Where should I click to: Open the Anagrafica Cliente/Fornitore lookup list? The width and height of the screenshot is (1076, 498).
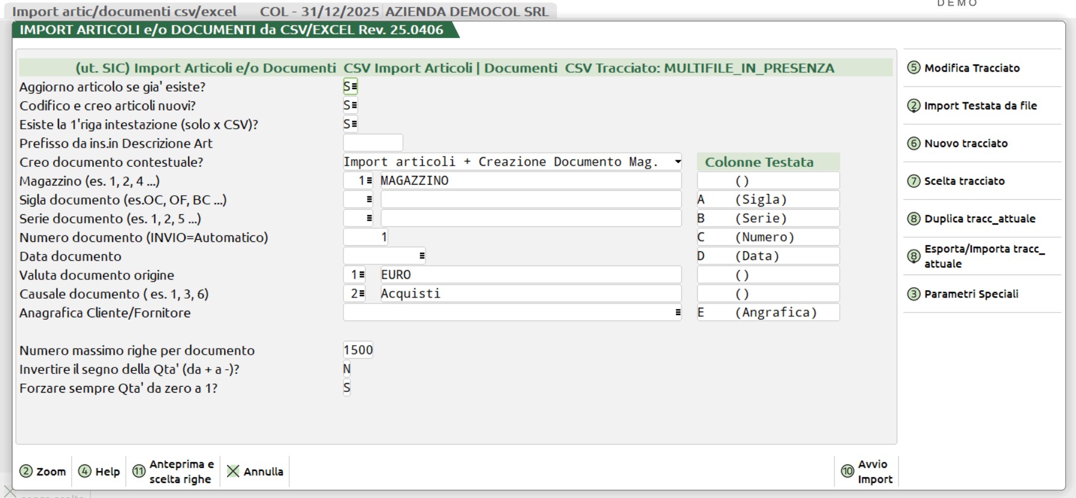(x=678, y=313)
